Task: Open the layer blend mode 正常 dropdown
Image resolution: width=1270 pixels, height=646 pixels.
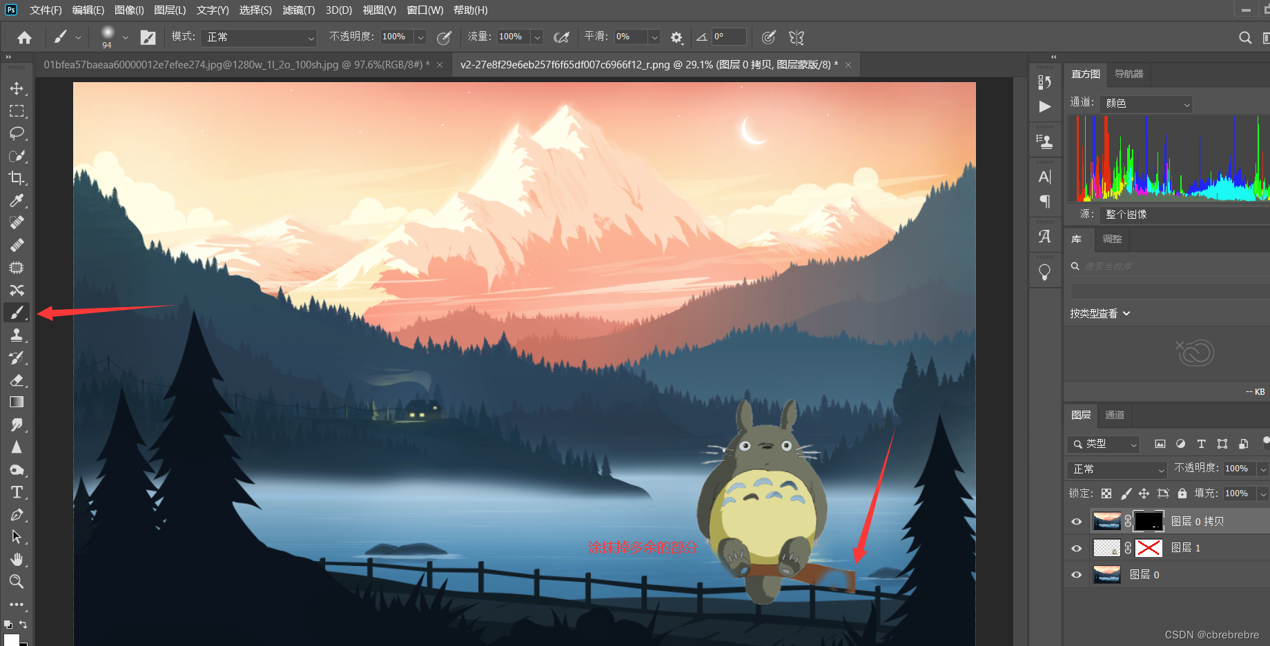Action: pyautogui.click(x=1117, y=469)
